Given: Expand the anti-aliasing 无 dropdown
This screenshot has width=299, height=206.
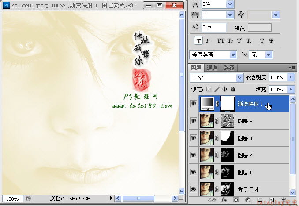Looking at the screenshot, I should pos(261,55).
